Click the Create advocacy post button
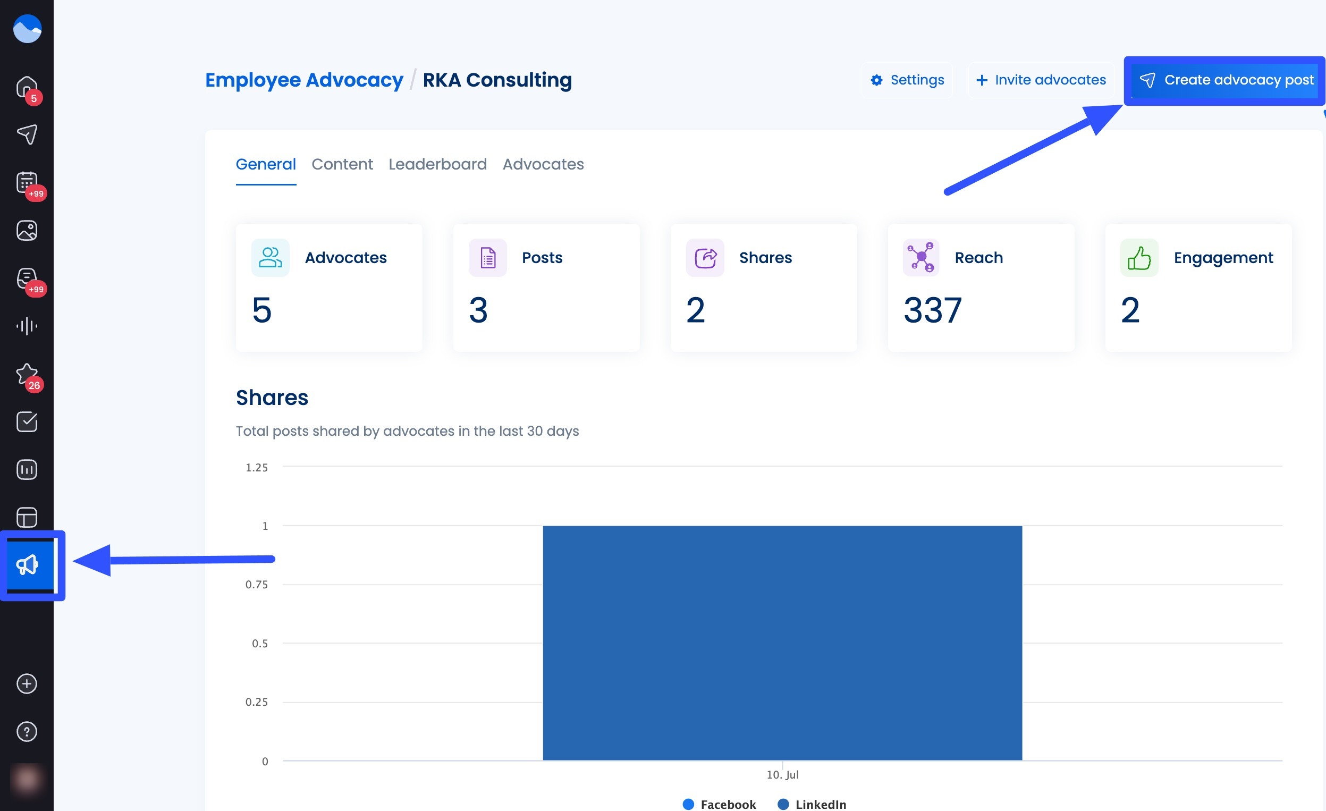The width and height of the screenshot is (1326, 811). click(x=1224, y=80)
